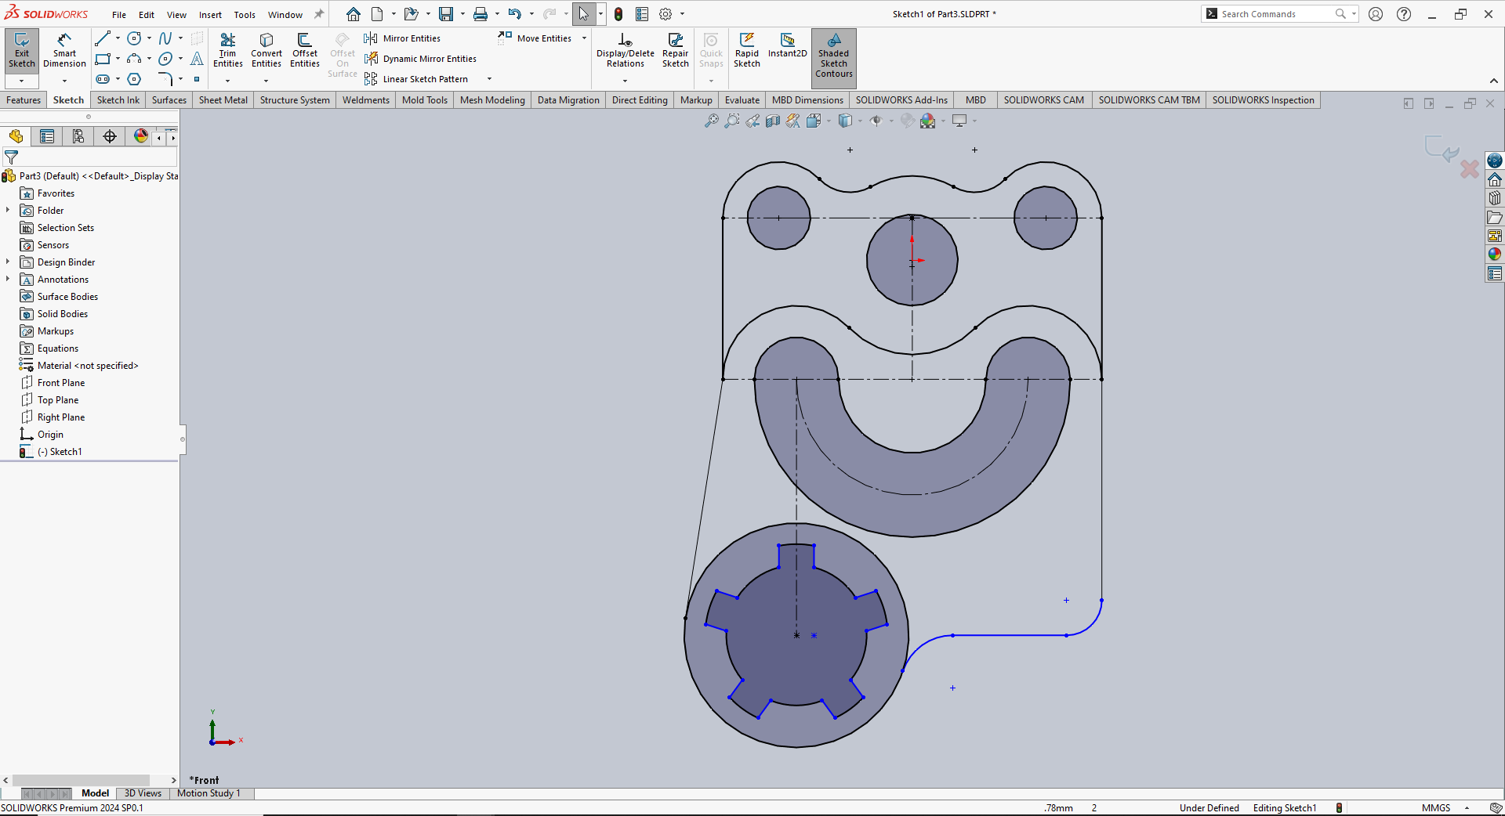Screen dimensions: 1505x816
Task: Click the Repair Sketch icon
Action: pos(675,50)
